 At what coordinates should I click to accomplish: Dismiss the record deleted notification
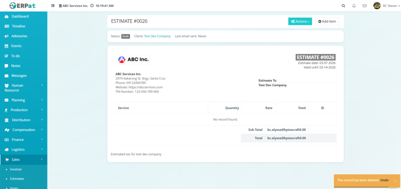[395, 181]
